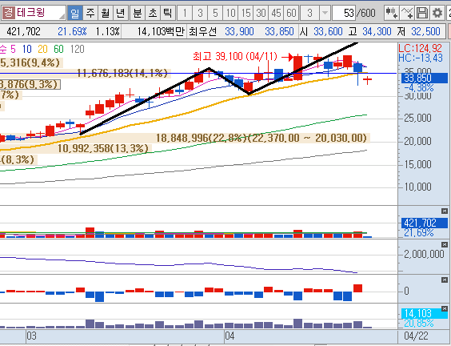The width and height of the screenshot is (451, 346).
Task: Switch to monthly 월 chart period
Action: click(x=106, y=13)
